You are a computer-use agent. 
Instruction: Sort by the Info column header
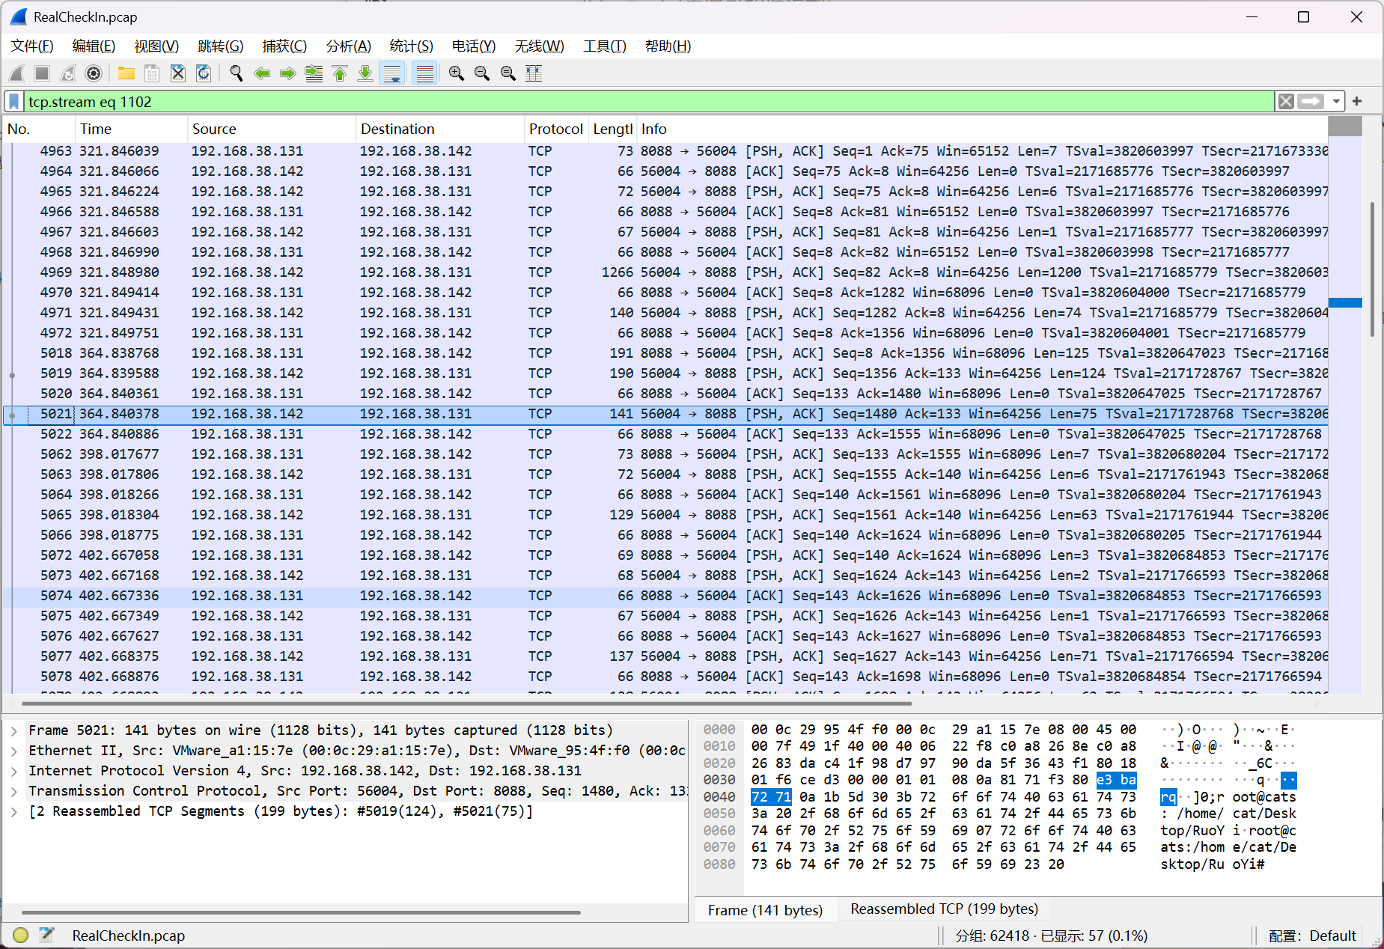click(x=982, y=129)
